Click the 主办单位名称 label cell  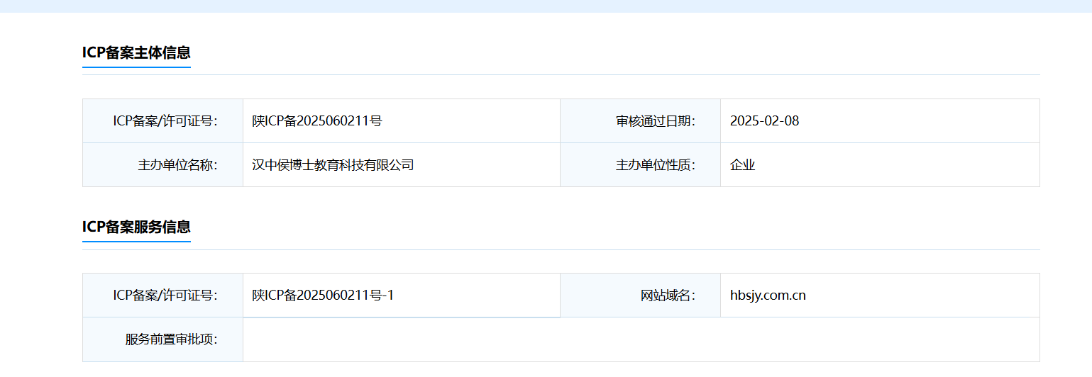(x=162, y=165)
